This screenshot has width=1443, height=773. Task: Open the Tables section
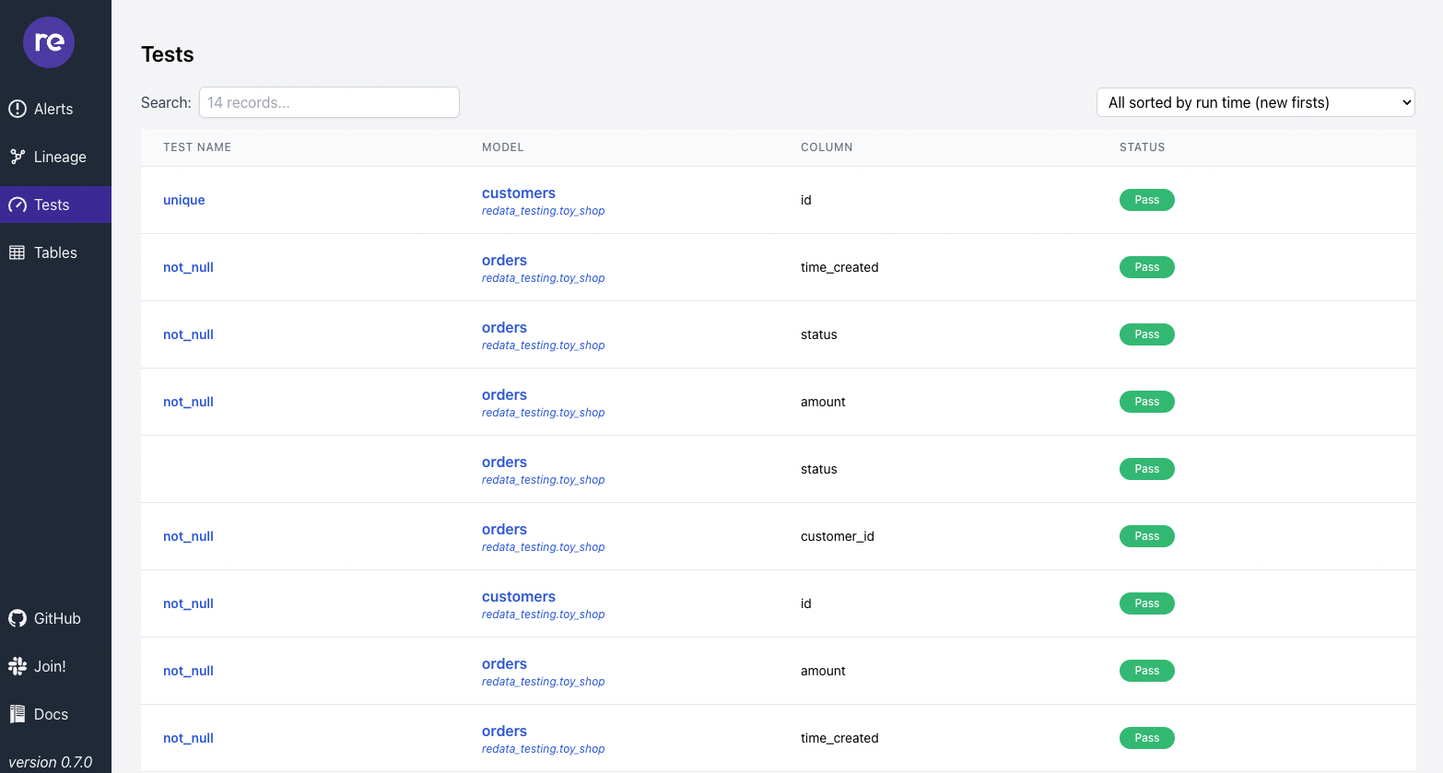55,252
